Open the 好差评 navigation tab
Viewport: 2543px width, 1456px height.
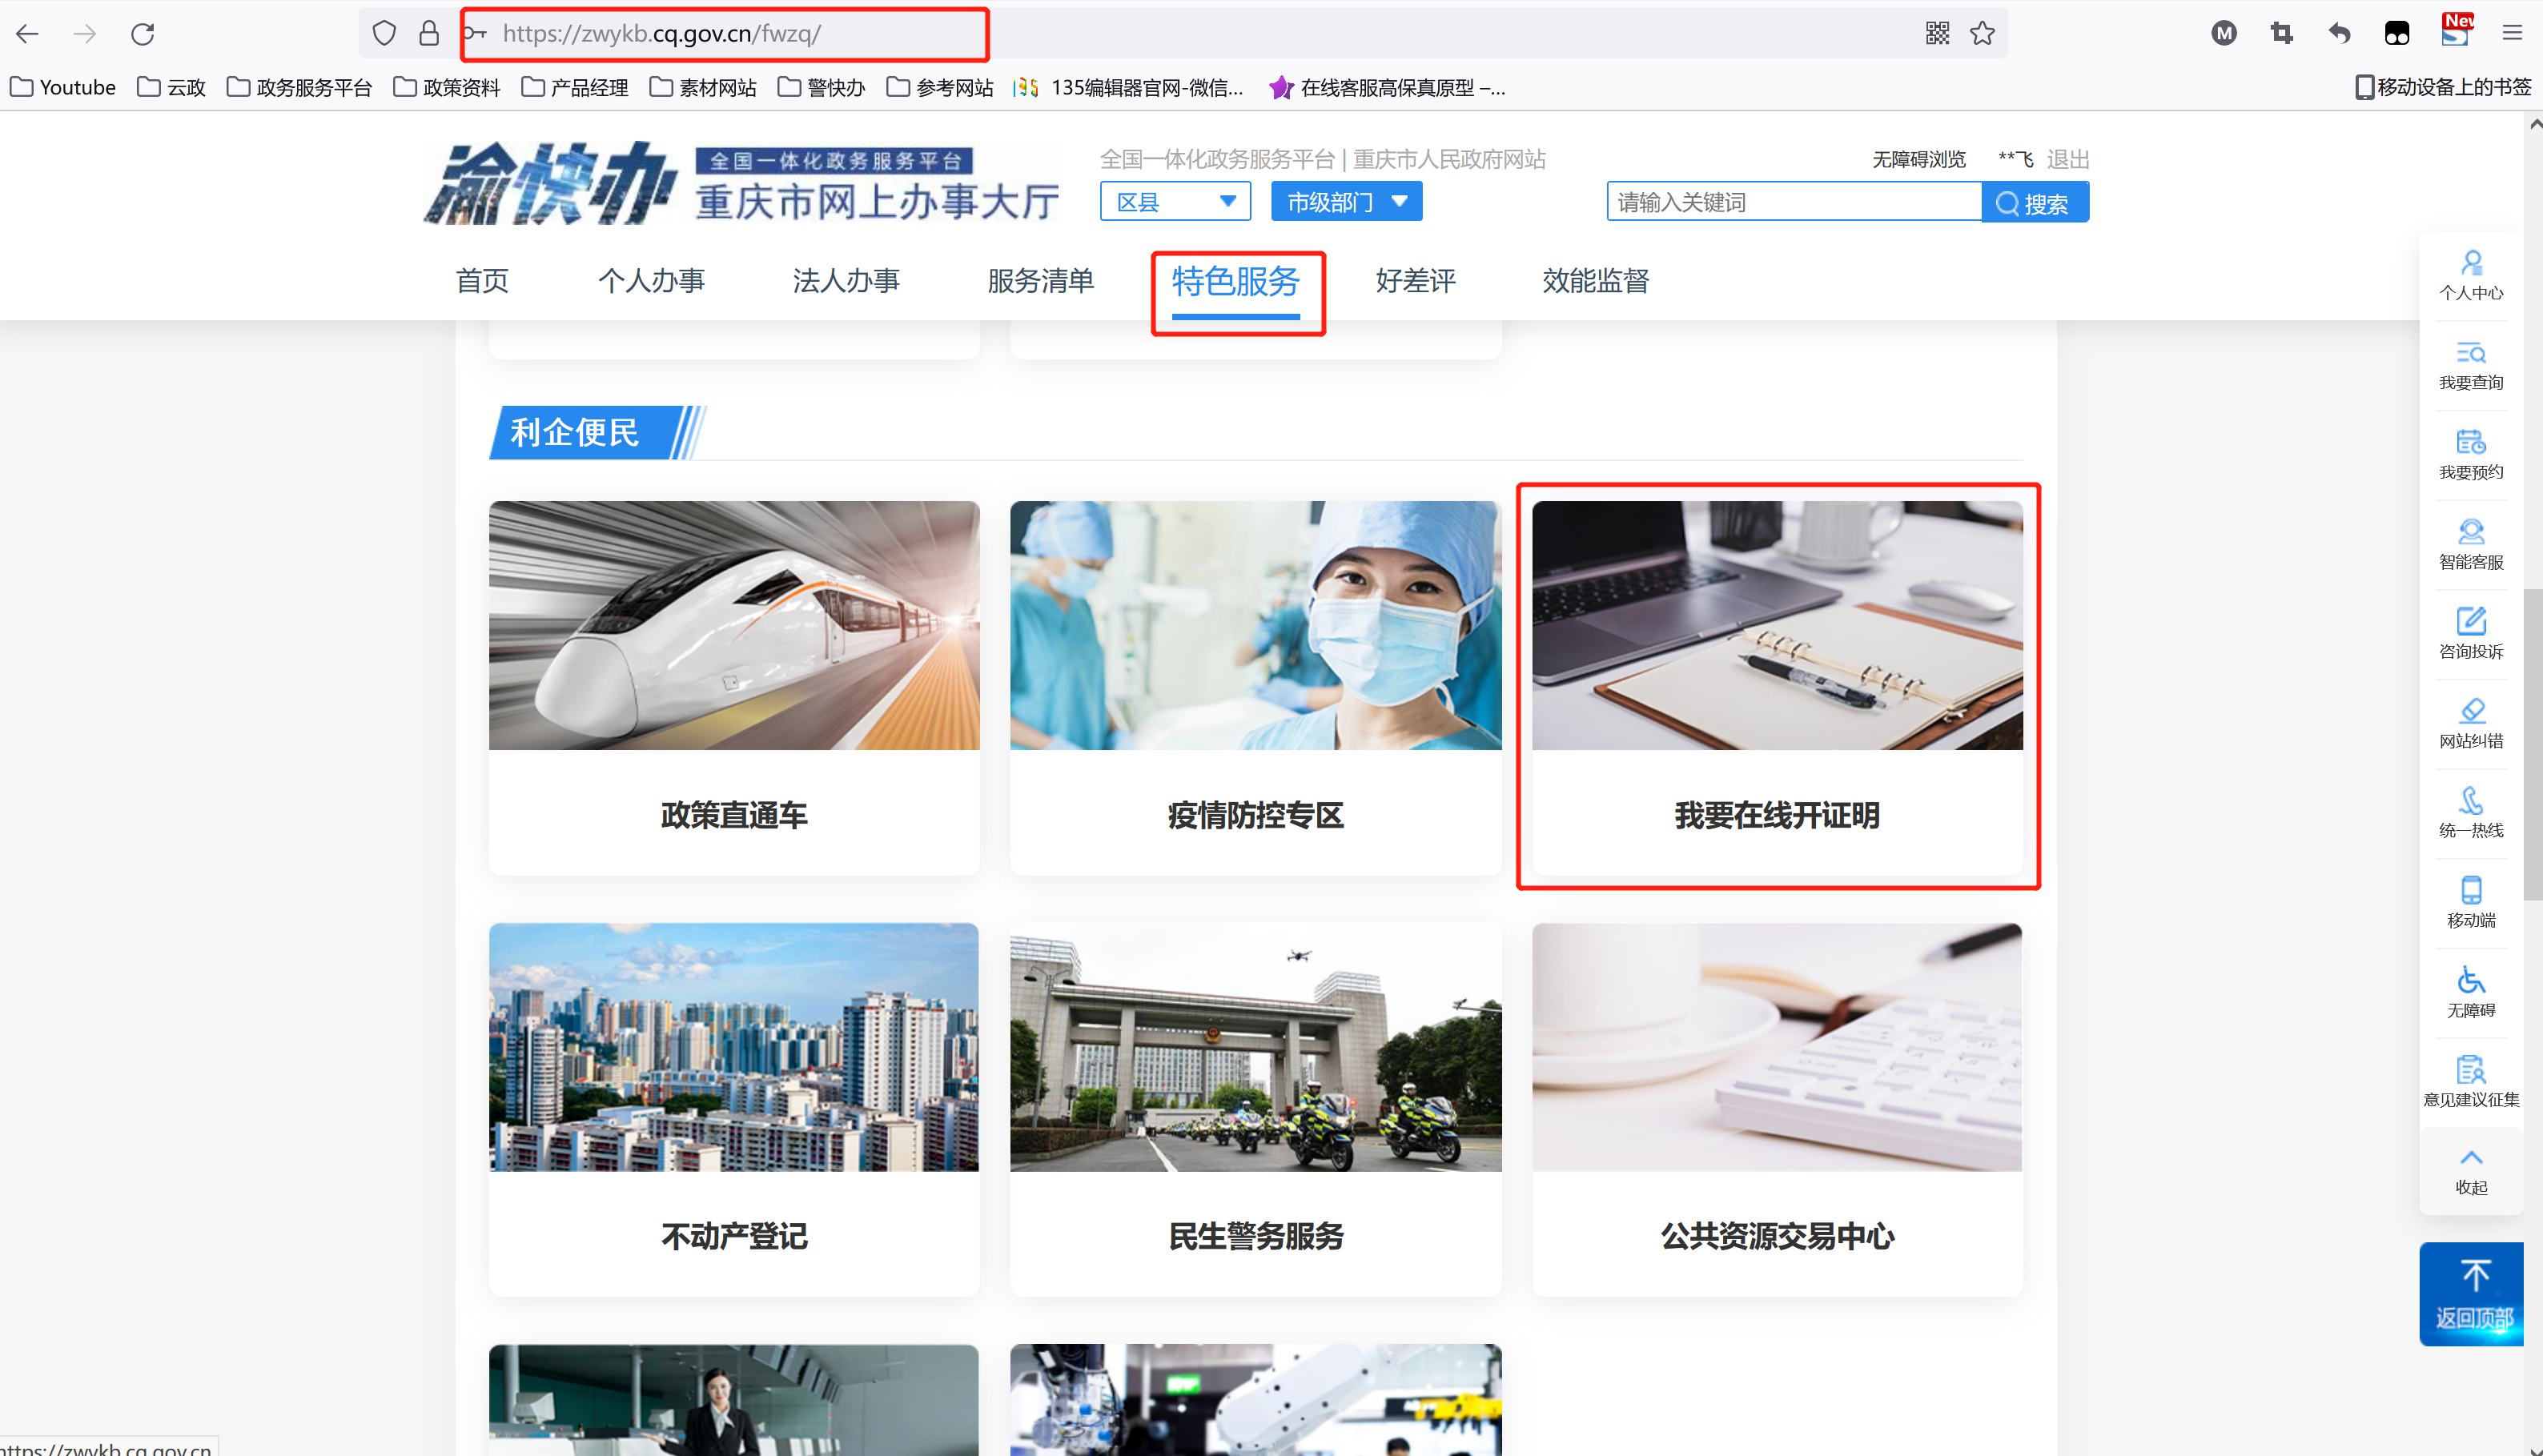[1414, 281]
